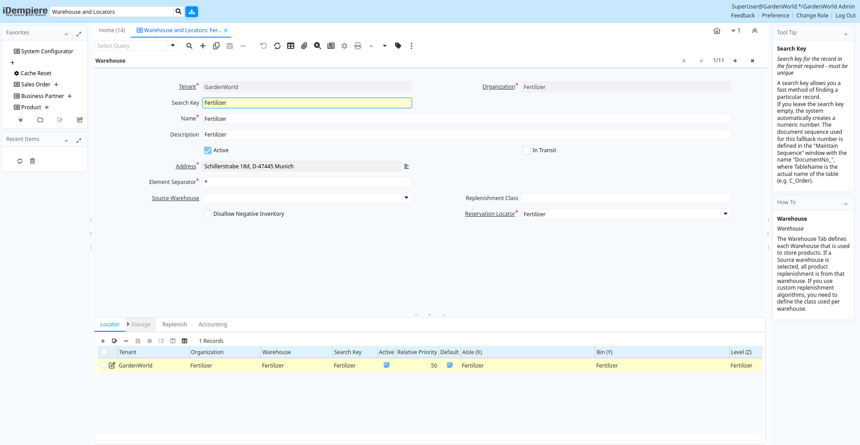The width and height of the screenshot is (860, 445).
Task: Enable the In Transit checkbox
Action: point(527,150)
